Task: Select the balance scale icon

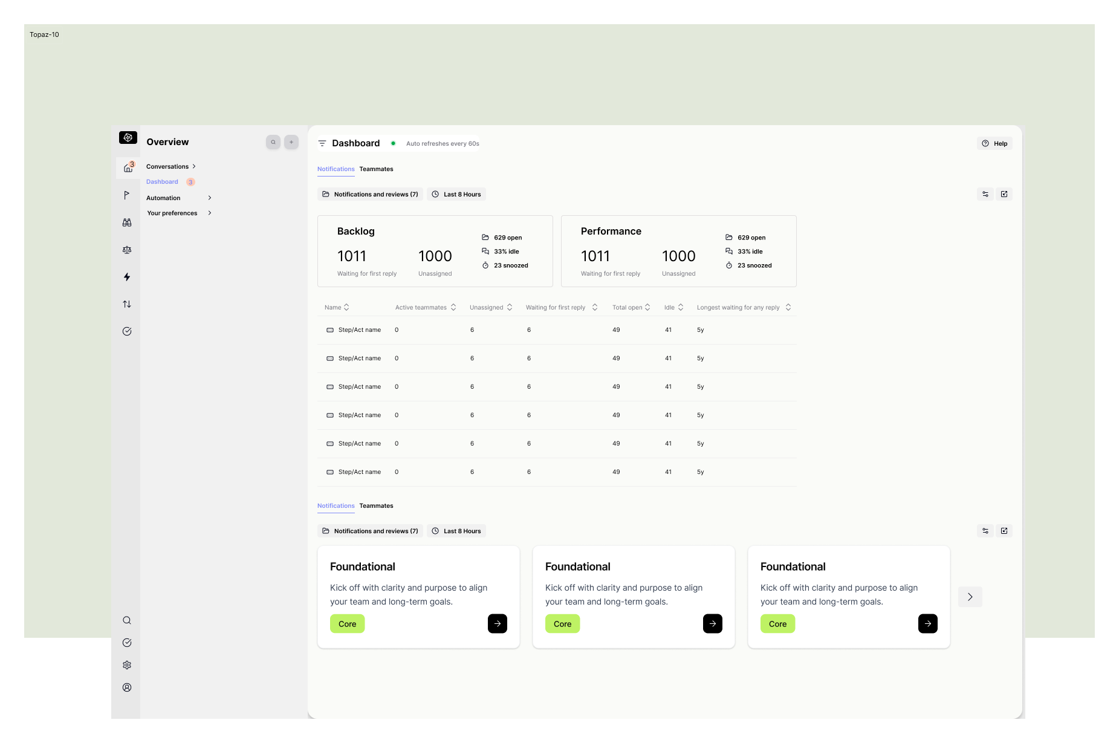Action: (127, 250)
